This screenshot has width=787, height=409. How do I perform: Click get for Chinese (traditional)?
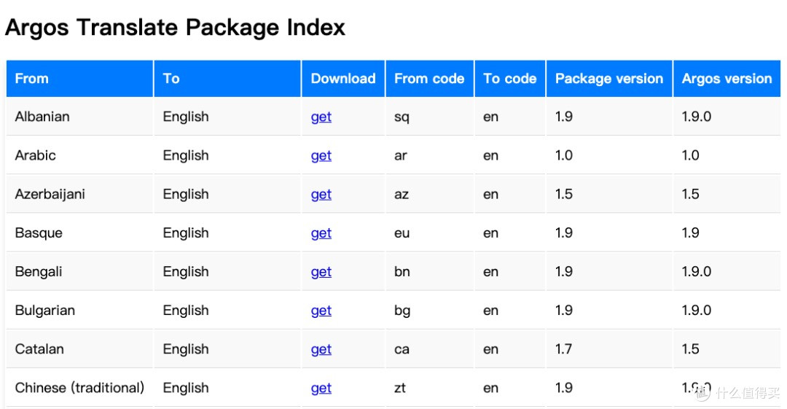(x=321, y=387)
